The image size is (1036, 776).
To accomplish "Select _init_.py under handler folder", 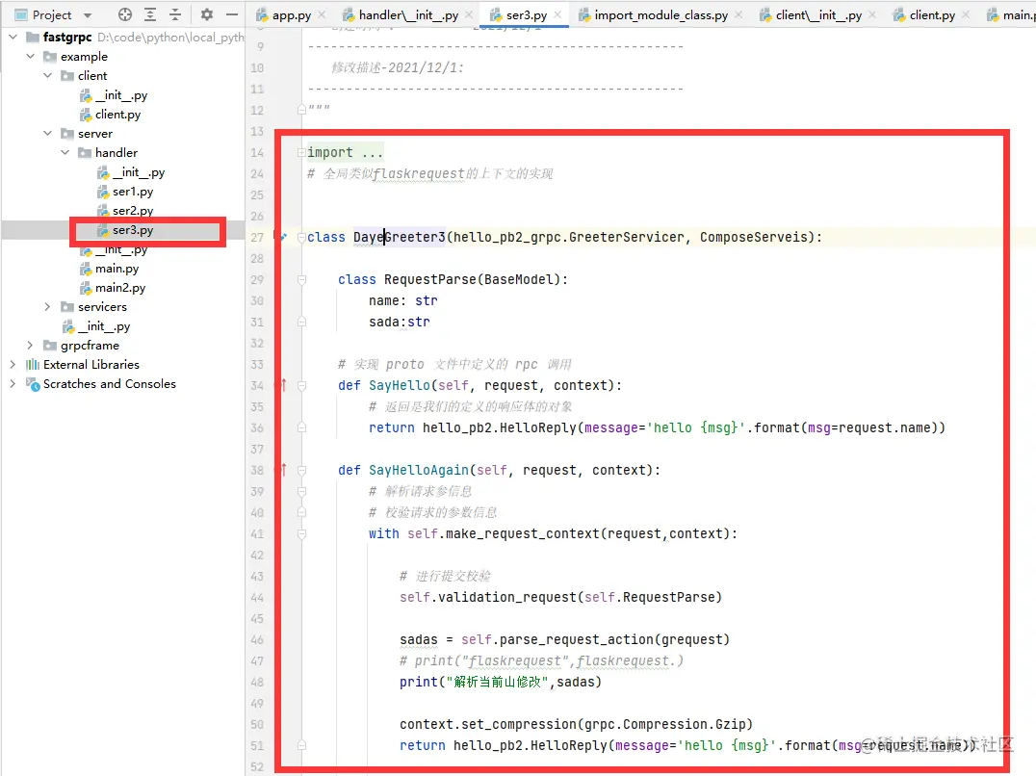I will coord(138,172).
